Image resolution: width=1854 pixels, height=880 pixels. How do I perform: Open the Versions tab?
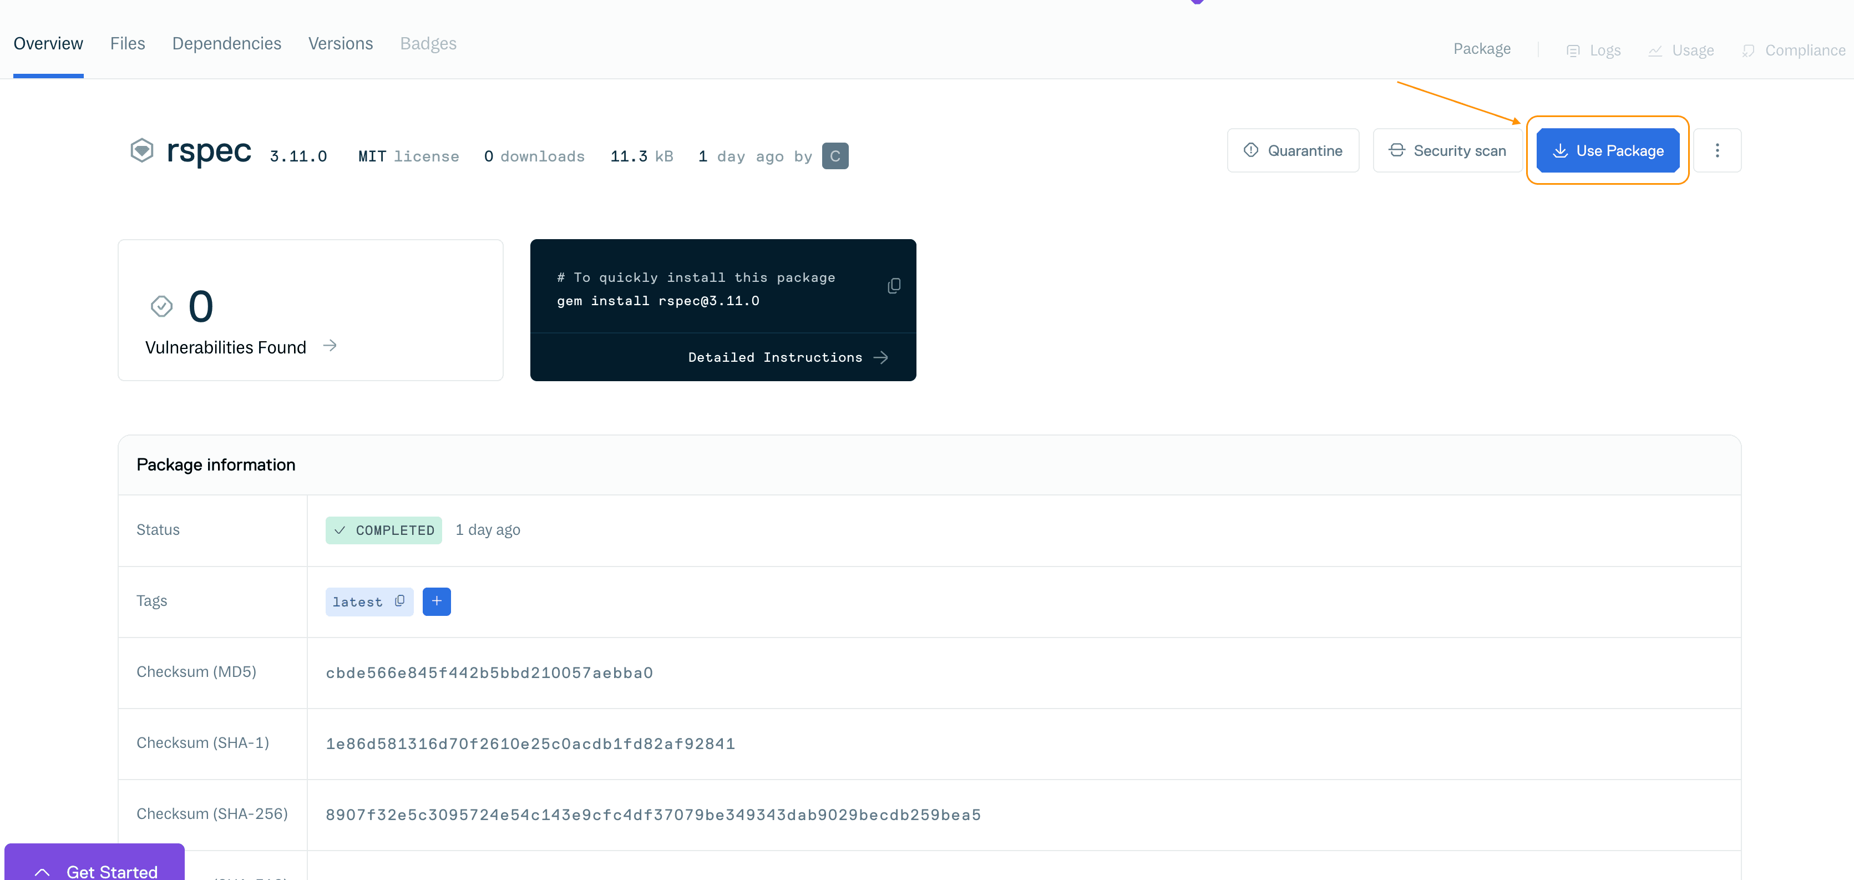coord(341,43)
